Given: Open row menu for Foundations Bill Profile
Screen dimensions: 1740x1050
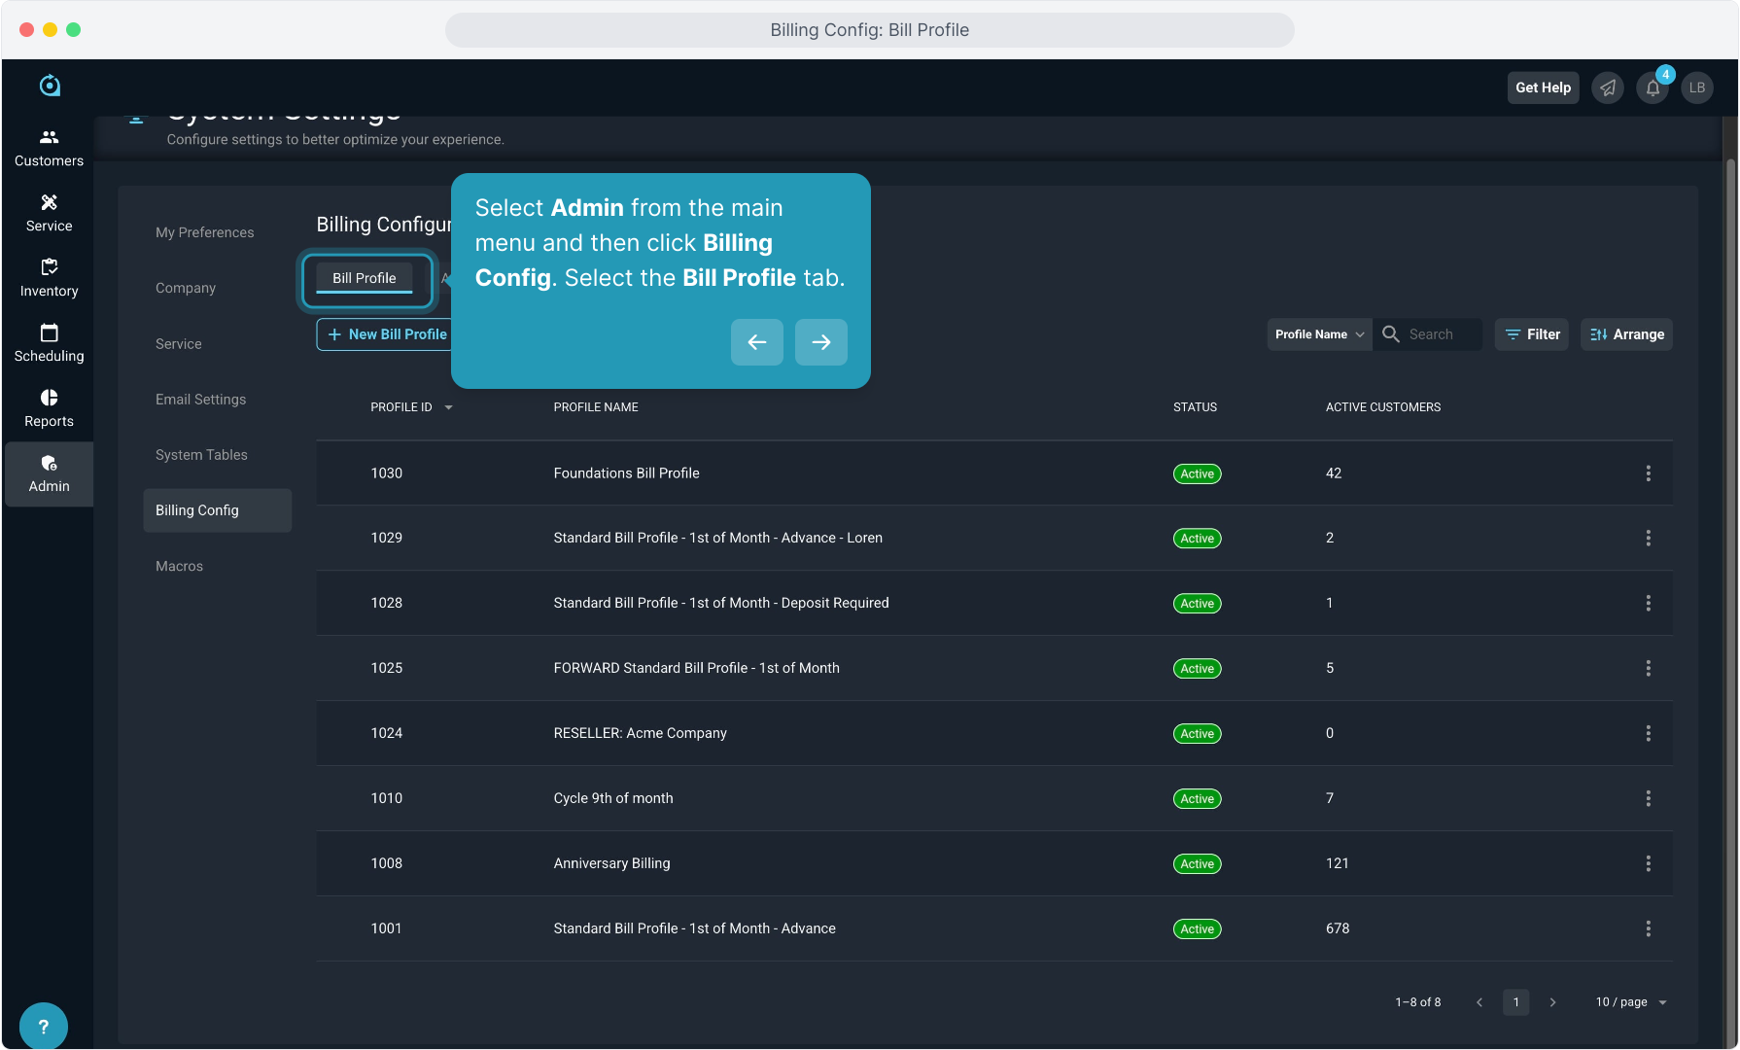Looking at the screenshot, I should point(1648,473).
